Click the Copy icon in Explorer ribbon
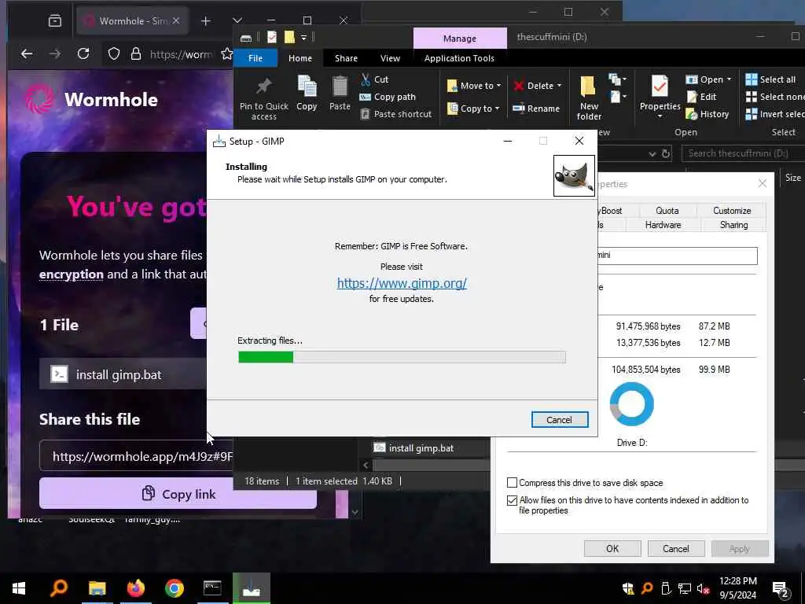Screen dimensions: 805x604 coord(307,94)
